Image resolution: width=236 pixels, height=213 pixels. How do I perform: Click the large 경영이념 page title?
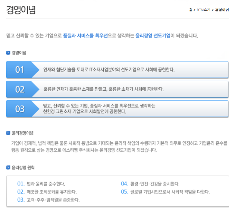point(21,10)
